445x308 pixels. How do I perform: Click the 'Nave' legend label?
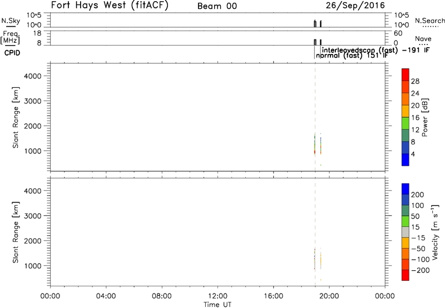pyautogui.click(x=423, y=39)
